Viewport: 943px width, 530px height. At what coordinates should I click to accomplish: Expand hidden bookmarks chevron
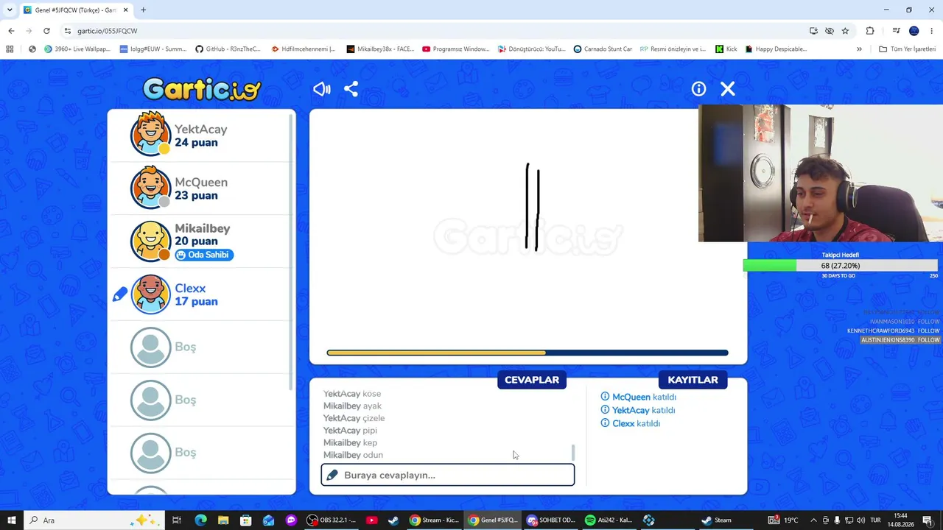tap(859, 49)
